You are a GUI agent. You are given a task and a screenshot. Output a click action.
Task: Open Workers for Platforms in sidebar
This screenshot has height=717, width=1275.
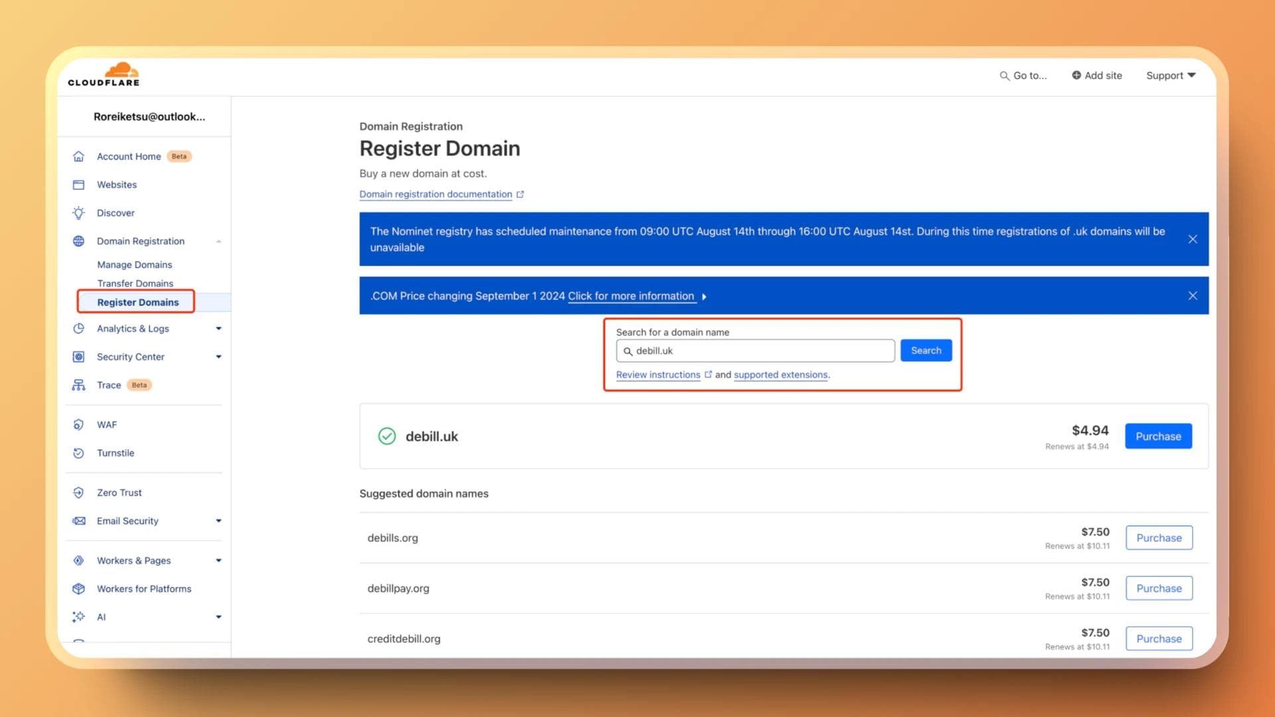[144, 589]
